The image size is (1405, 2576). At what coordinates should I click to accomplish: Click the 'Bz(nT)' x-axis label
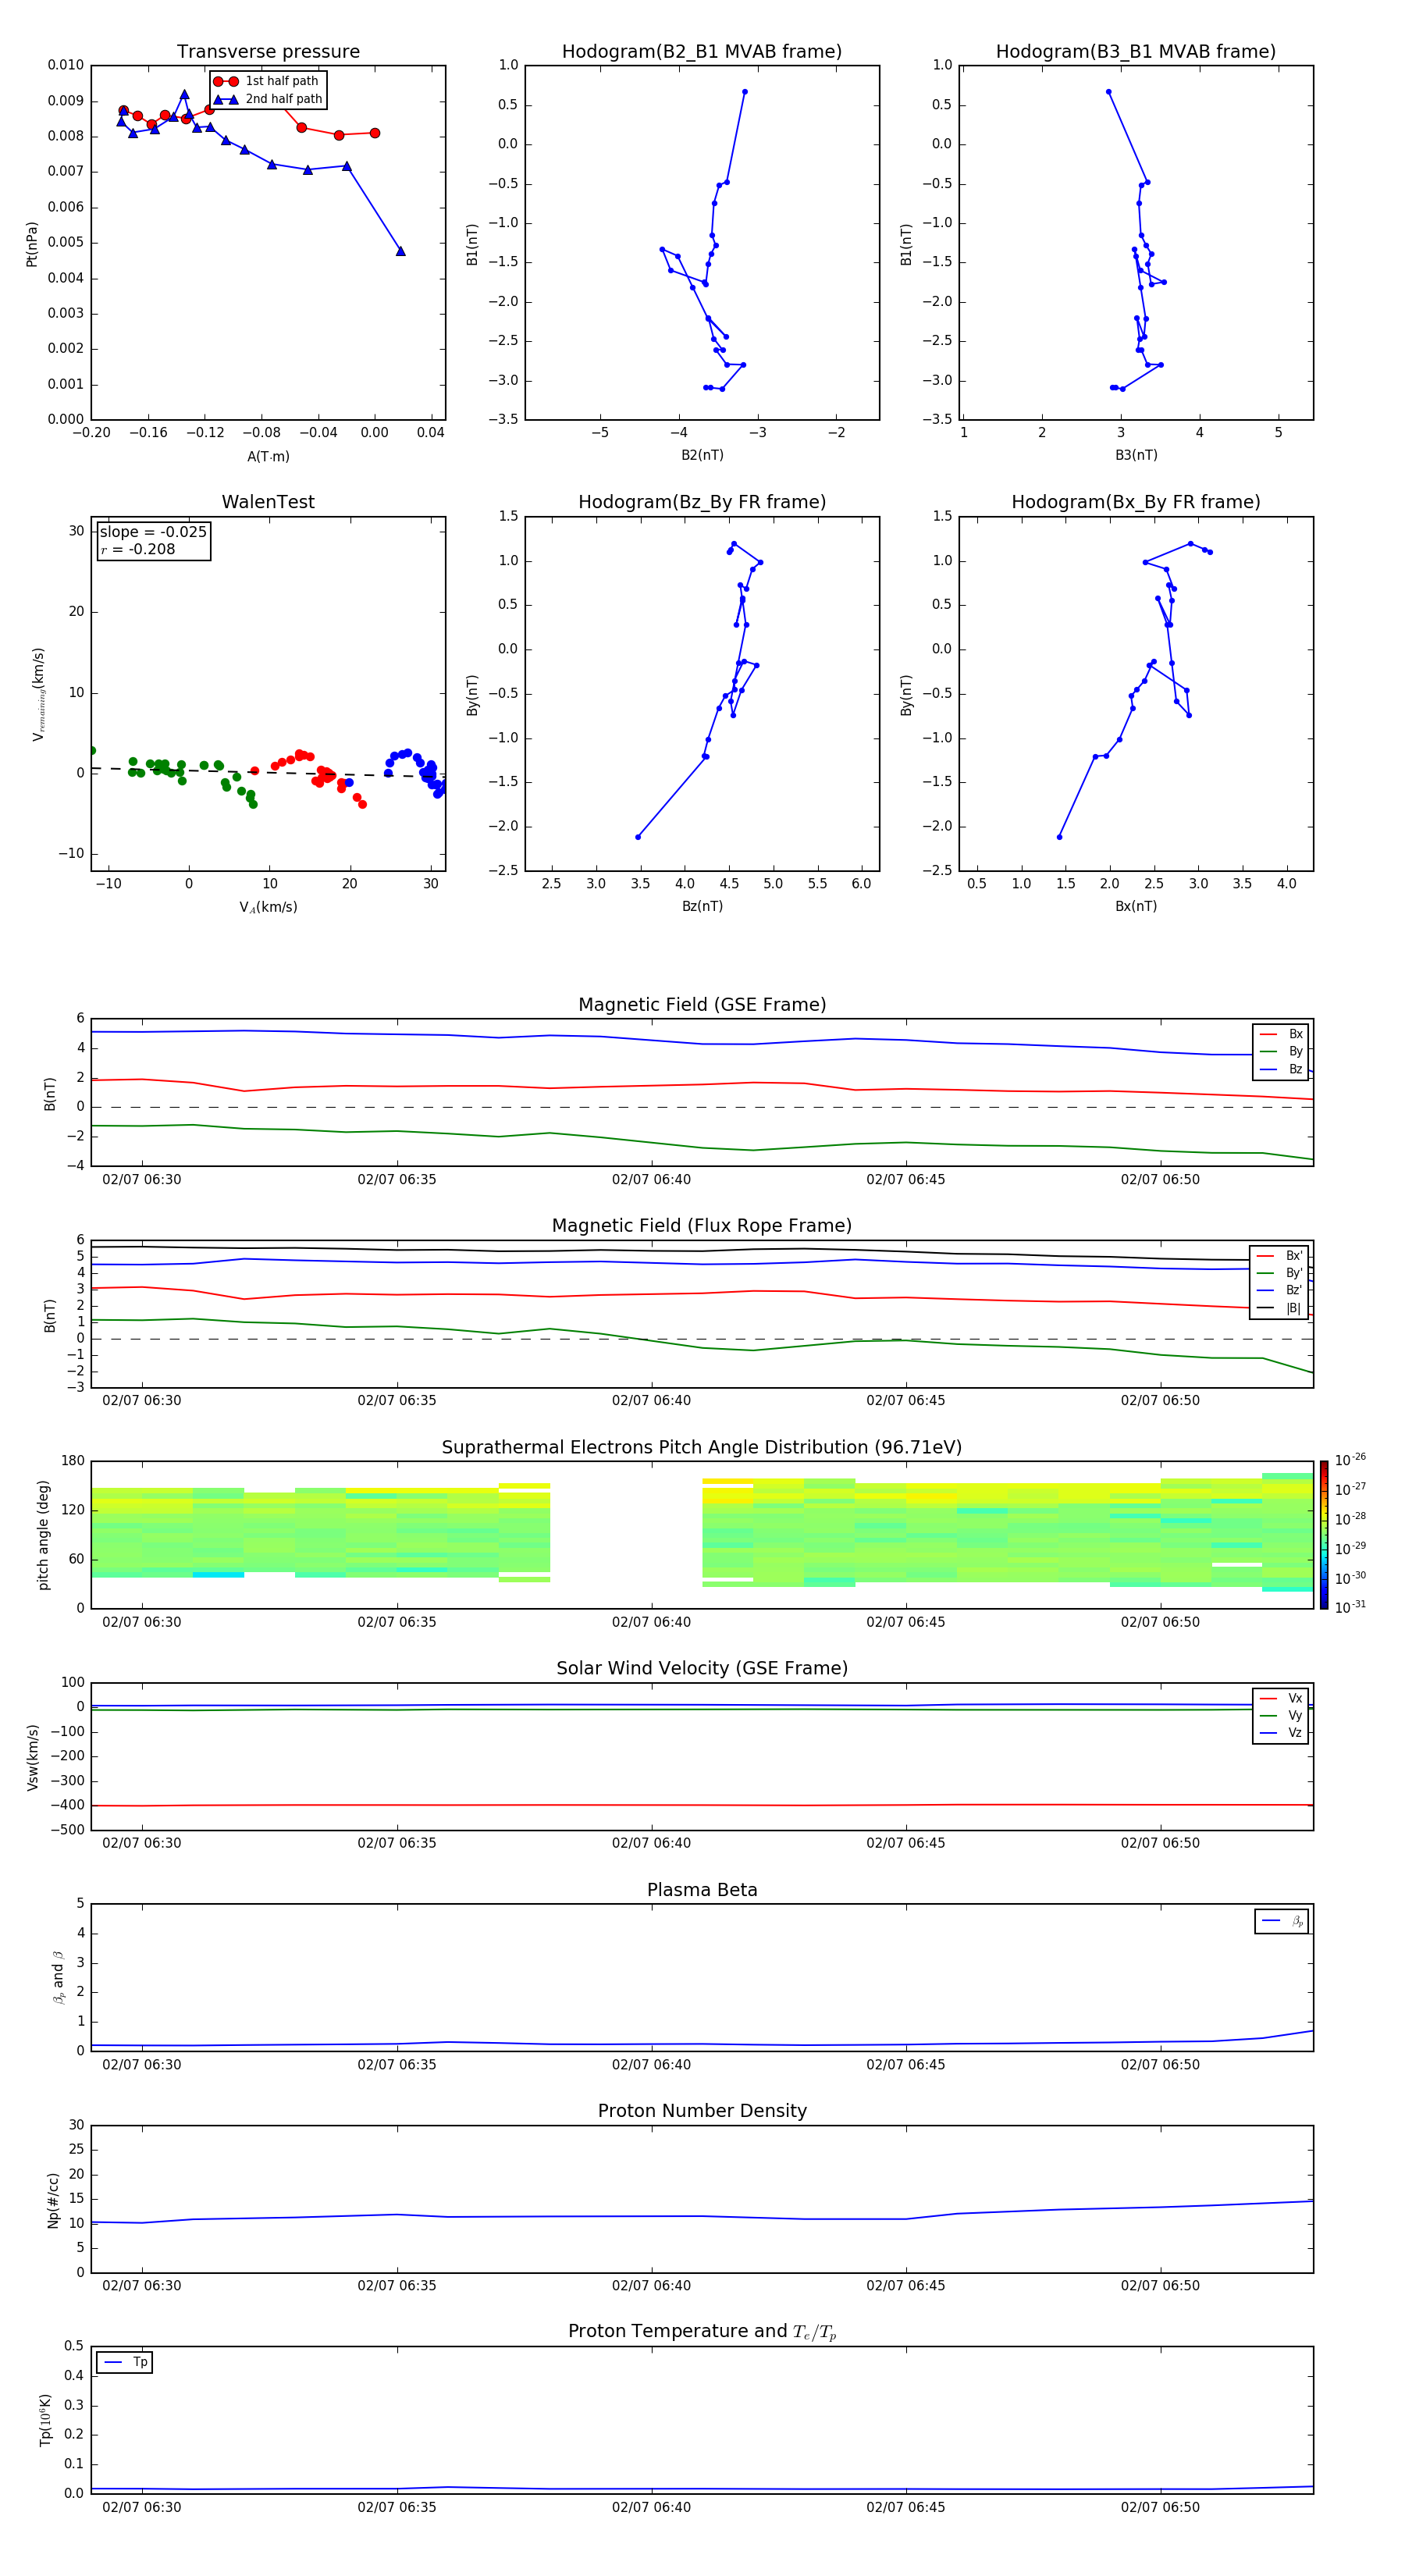702,906
